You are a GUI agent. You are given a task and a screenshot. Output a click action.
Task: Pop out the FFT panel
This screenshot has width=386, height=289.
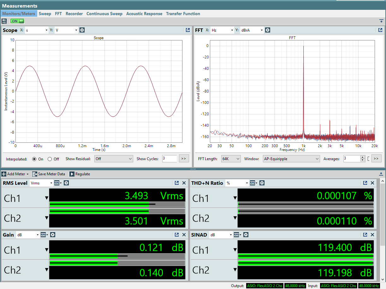point(380,30)
